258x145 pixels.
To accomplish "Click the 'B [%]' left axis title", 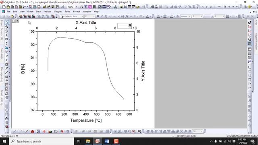I will tap(23, 69).
